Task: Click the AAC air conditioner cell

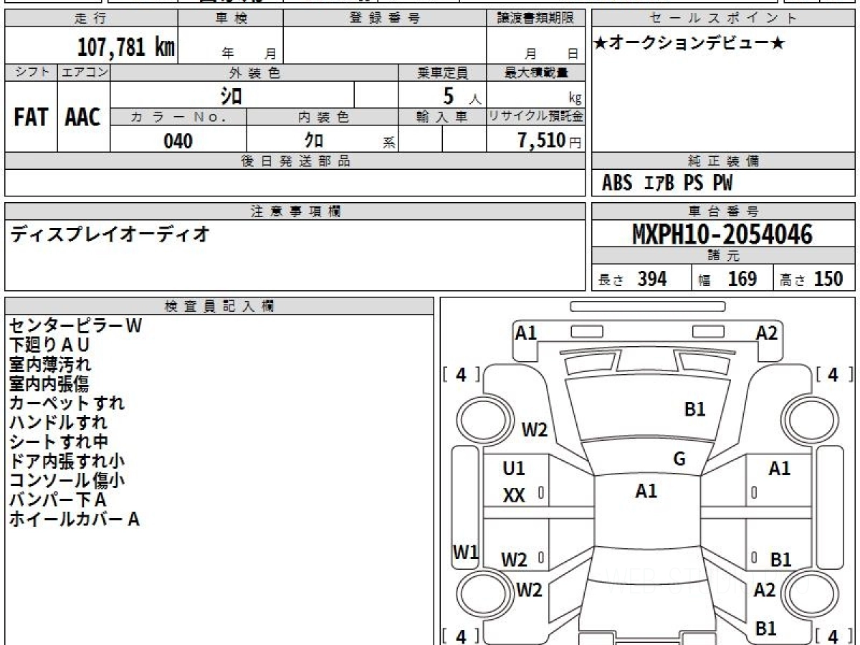Action: click(x=83, y=117)
